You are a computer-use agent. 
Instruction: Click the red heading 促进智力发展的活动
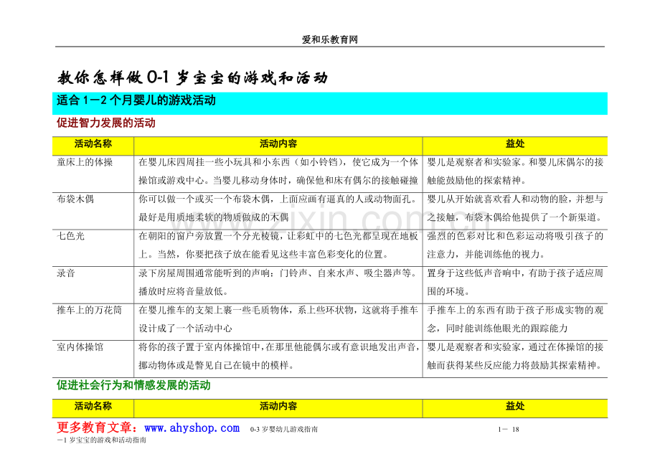(105, 123)
